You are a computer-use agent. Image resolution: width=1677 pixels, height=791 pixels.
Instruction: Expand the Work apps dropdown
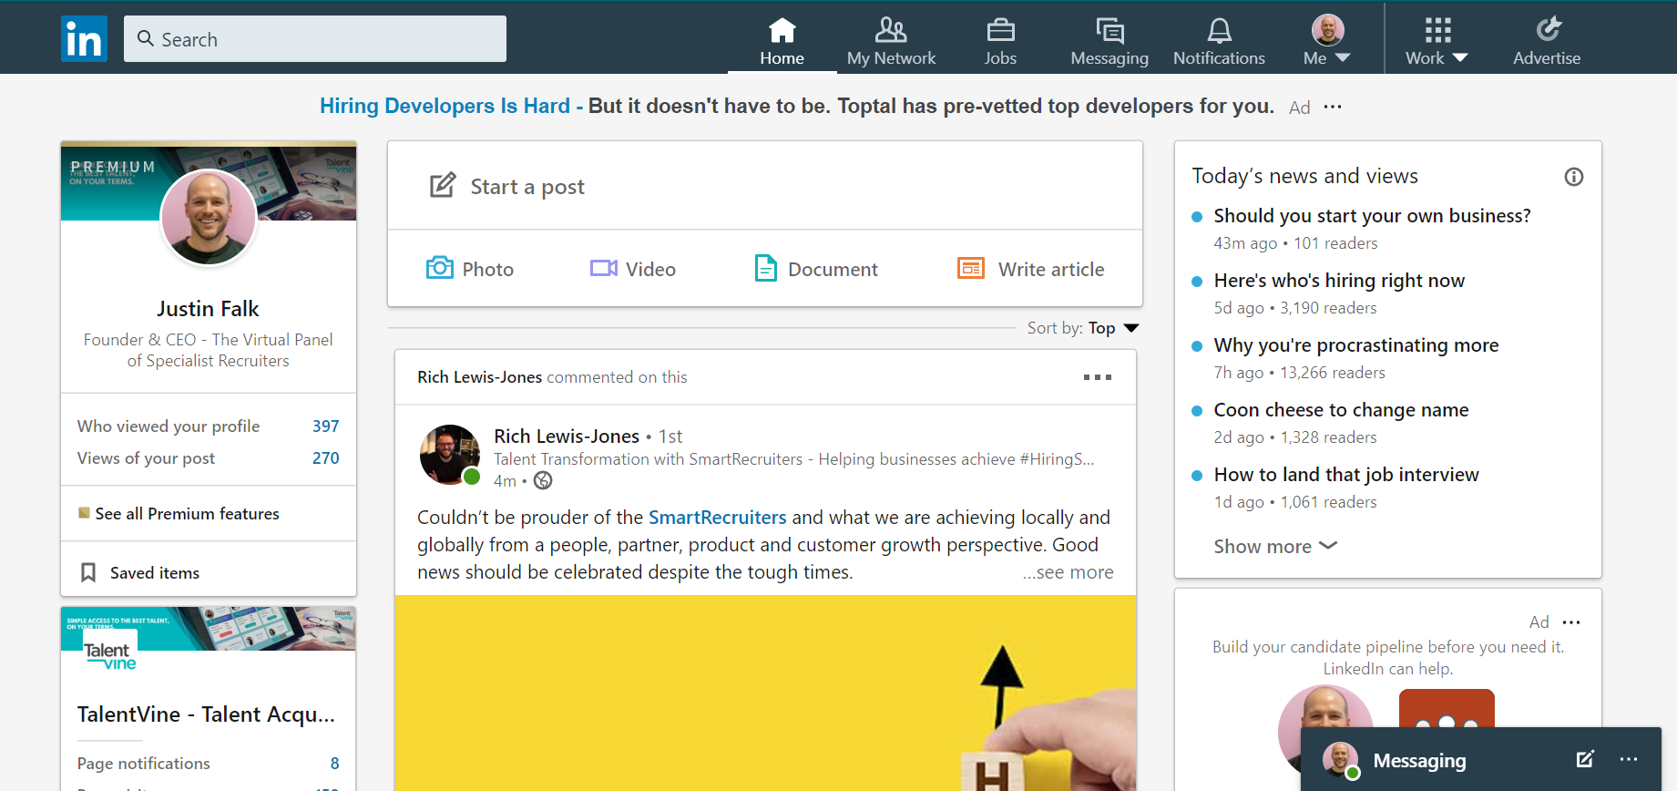click(1437, 41)
